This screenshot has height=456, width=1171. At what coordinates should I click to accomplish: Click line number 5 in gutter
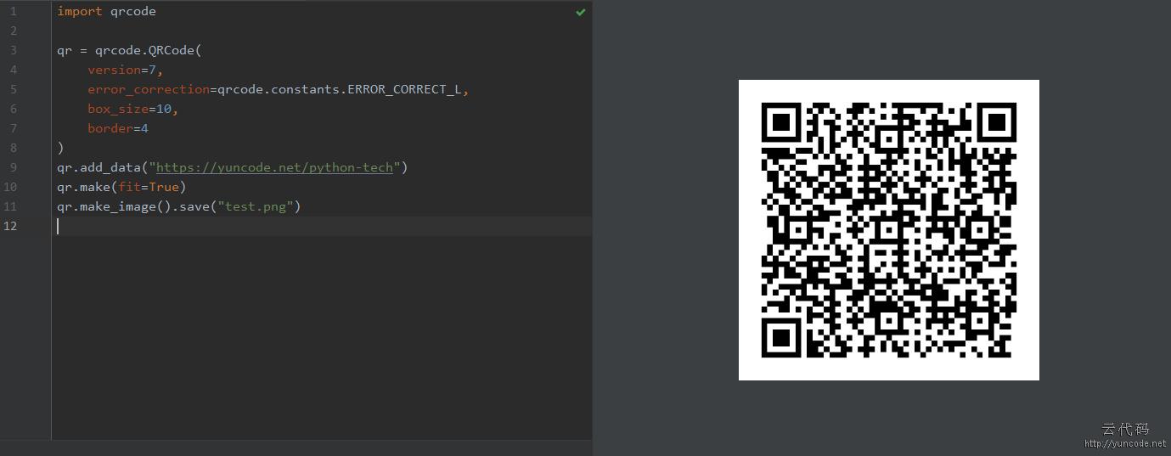(x=13, y=89)
